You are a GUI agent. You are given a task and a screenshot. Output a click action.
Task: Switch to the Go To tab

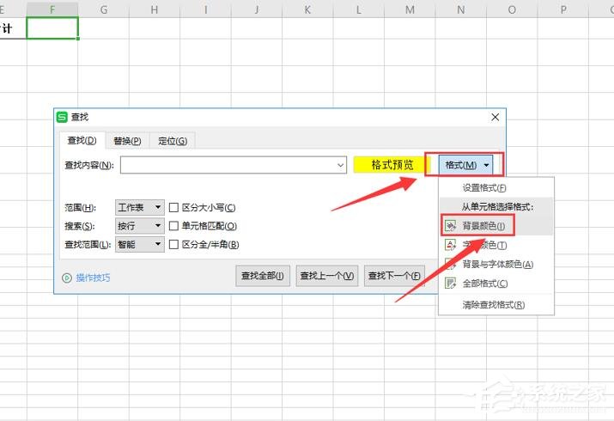[172, 141]
